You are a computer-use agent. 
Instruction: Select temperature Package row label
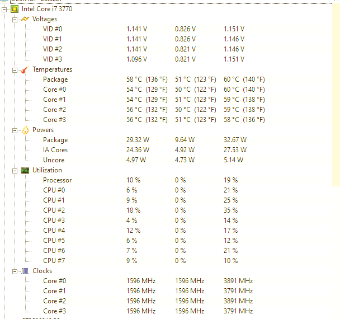point(55,79)
